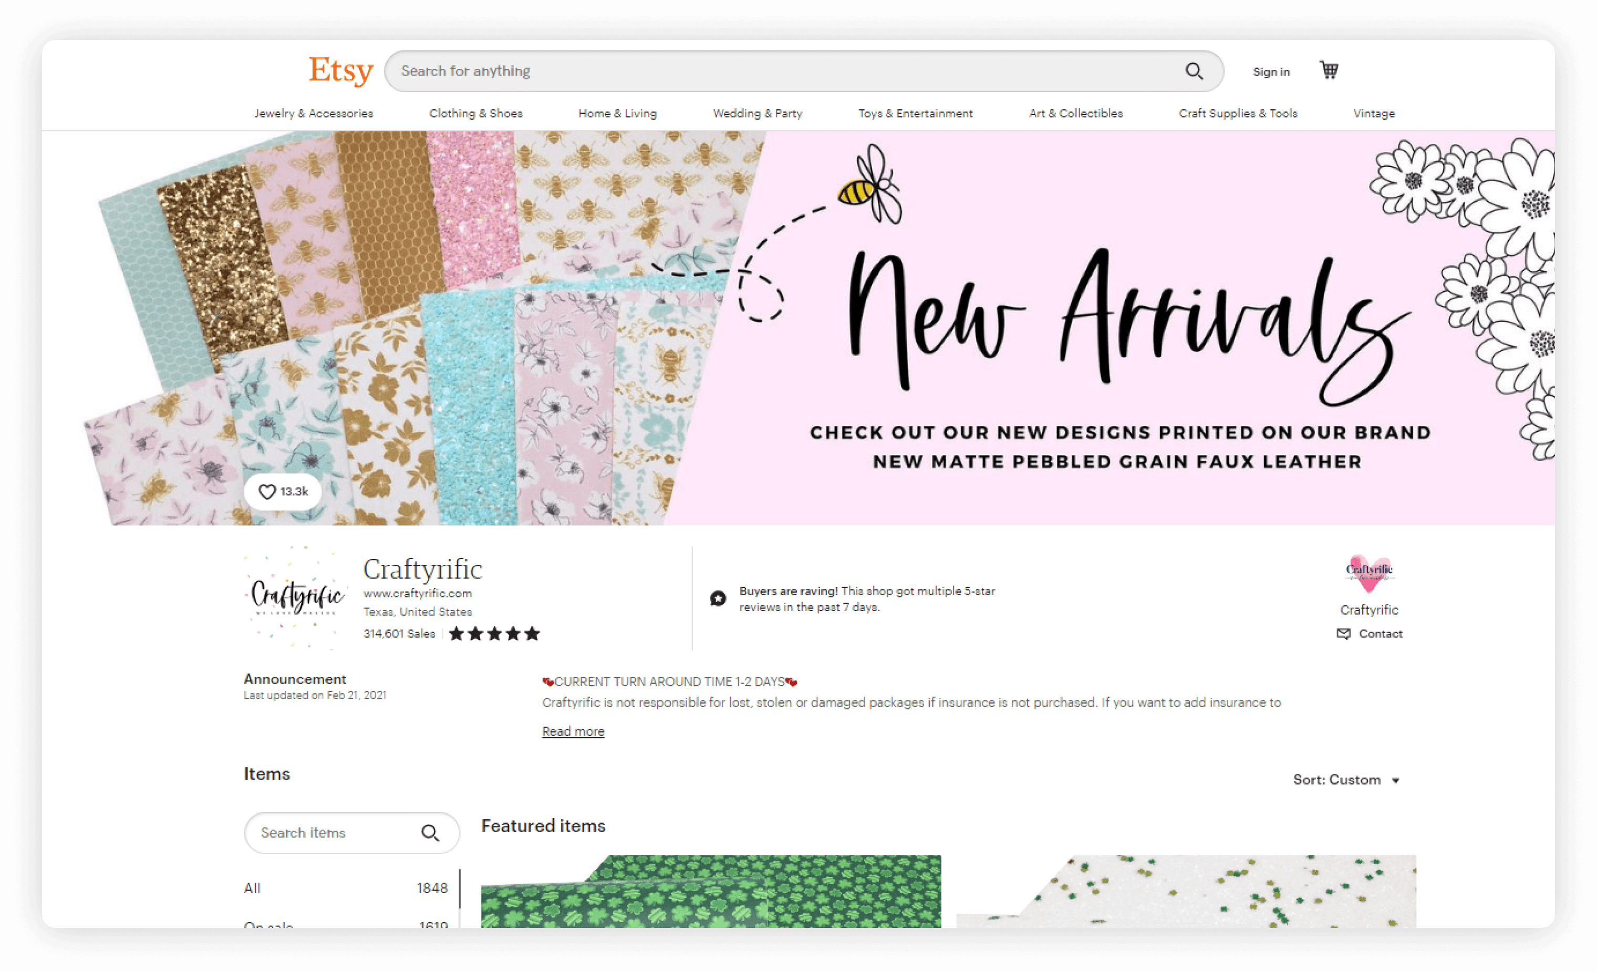Click the Sign in link
This screenshot has height=972, width=1597.
pos(1271,71)
